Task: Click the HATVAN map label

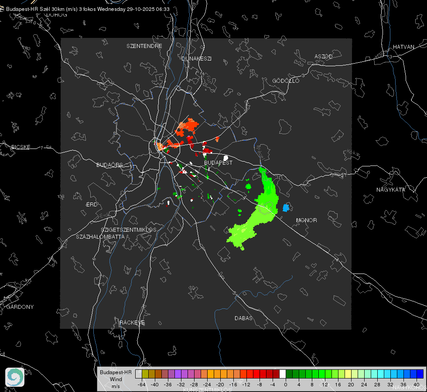Action: point(403,47)
